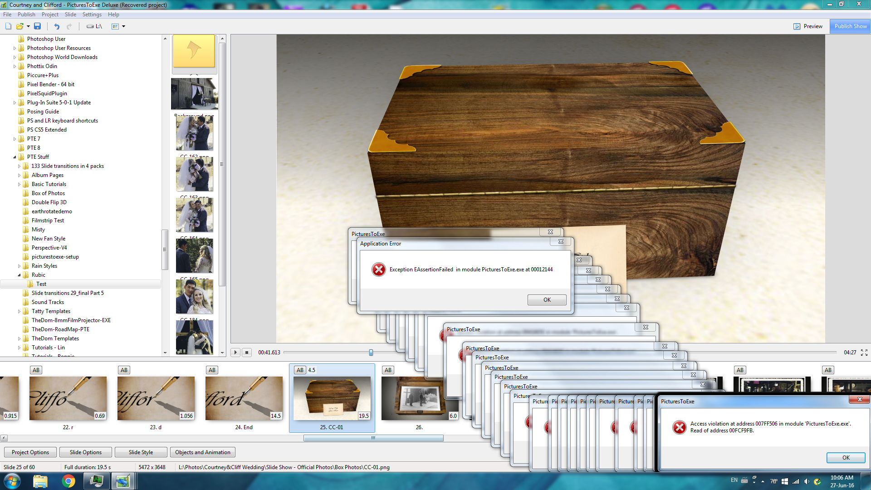Select slide 22. r thumbnail

point(68,398)
